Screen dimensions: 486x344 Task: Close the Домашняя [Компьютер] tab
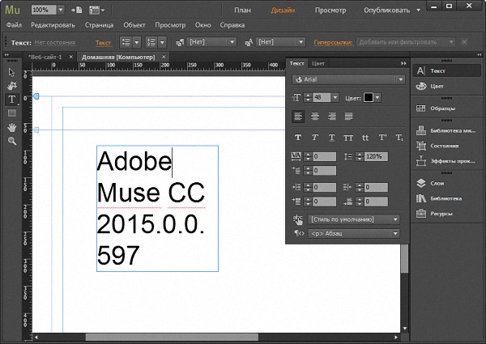point(164,57)
